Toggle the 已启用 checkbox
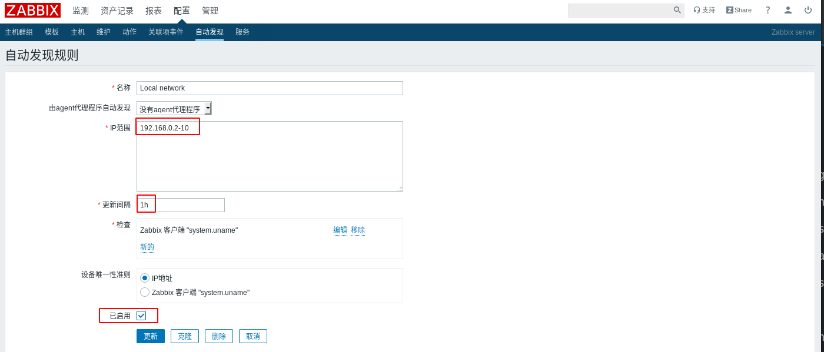Screen dimensions: 824x352 pos(141,316)
